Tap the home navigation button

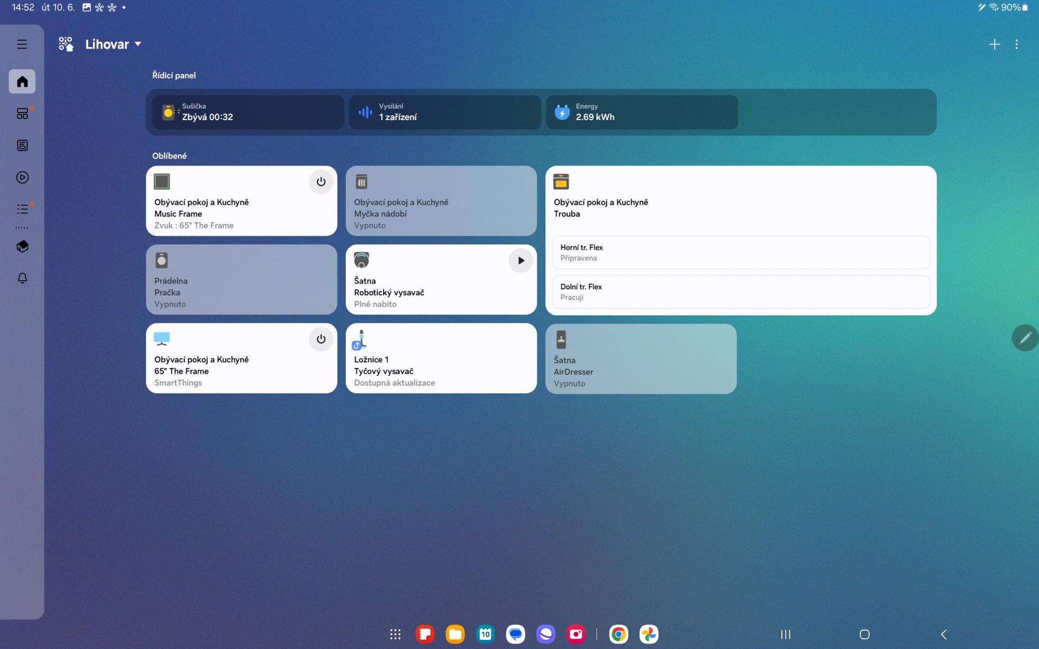865,634
